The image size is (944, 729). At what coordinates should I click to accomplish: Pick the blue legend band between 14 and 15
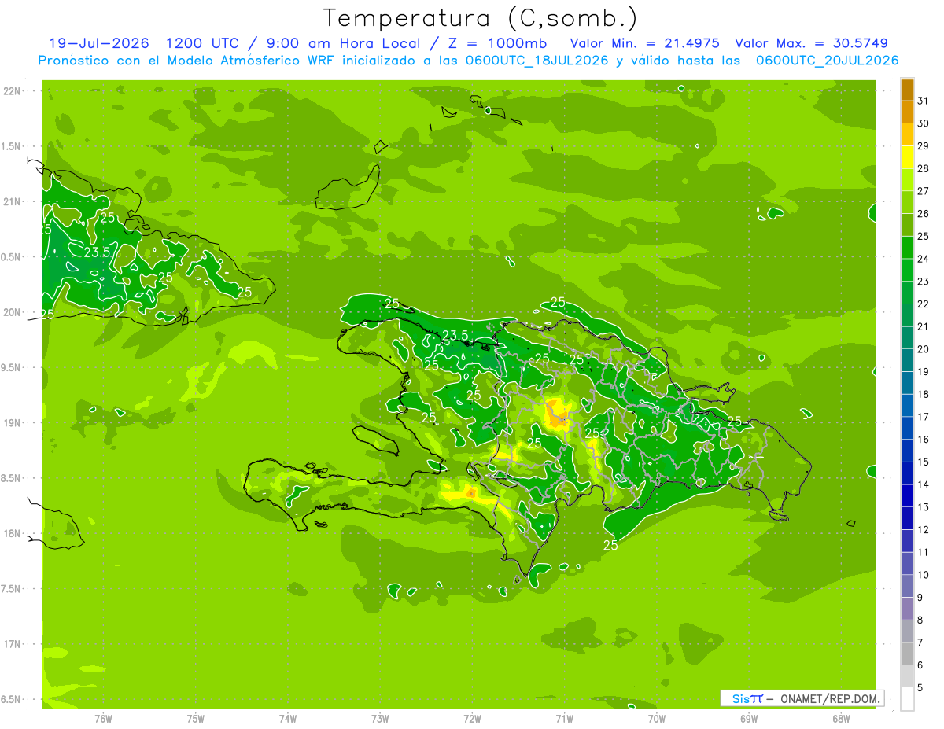tap(907, 473)
